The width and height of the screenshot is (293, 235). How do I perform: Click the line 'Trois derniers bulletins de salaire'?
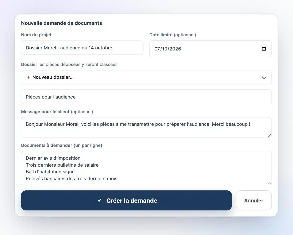pos(62,165)
